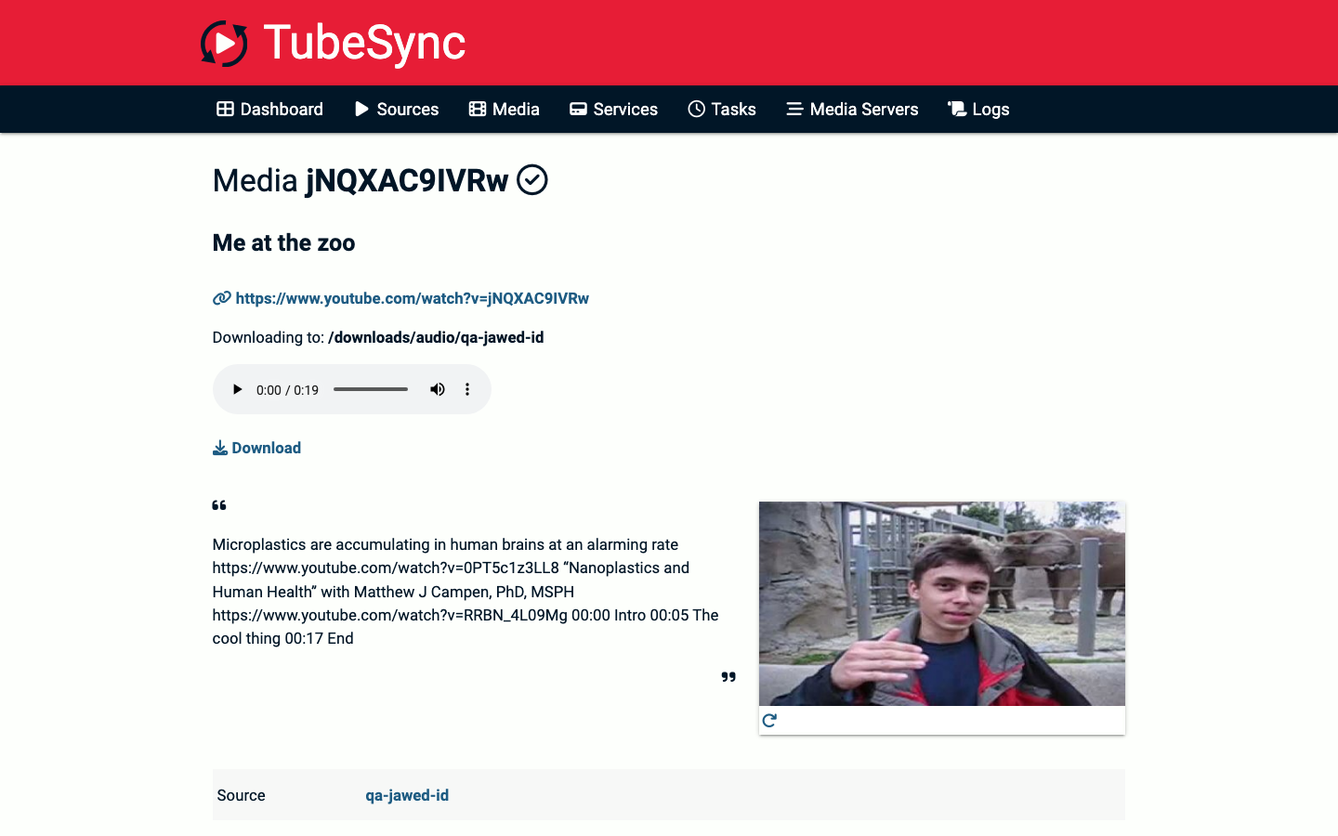1338x836 pixels.
Task: Open the Tasks page
Action: pos(722,110)
